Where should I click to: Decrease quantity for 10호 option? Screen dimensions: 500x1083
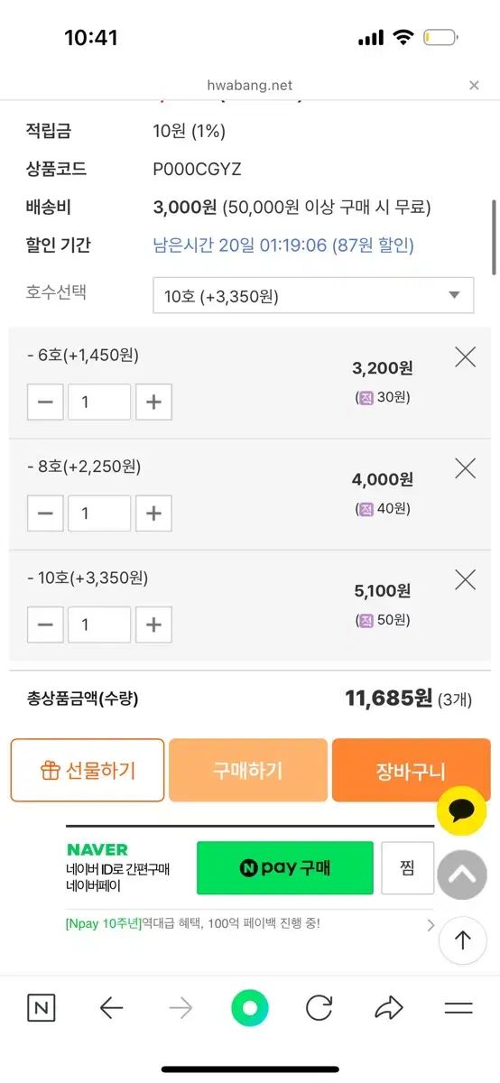(x=45, y=625)
